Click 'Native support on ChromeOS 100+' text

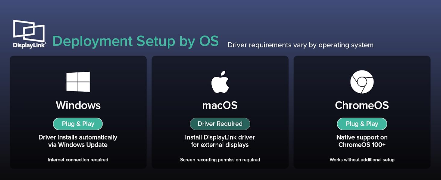(362, 141)
